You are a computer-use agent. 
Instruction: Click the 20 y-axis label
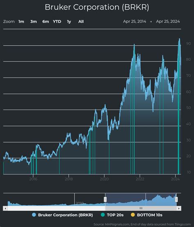pyautogui.click(x=188, y=156)
